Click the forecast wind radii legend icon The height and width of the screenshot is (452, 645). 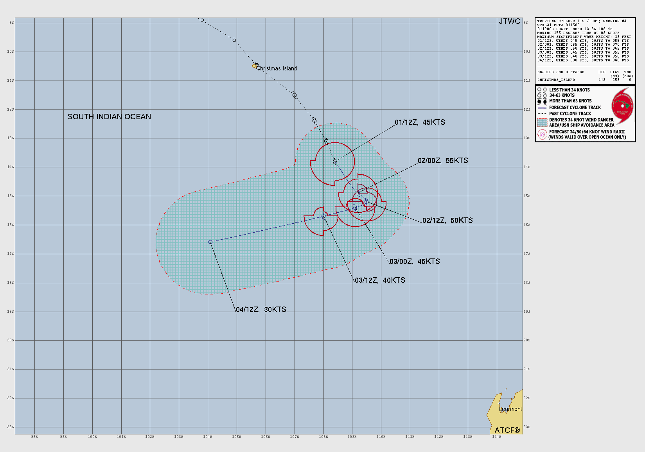(542, 135)
